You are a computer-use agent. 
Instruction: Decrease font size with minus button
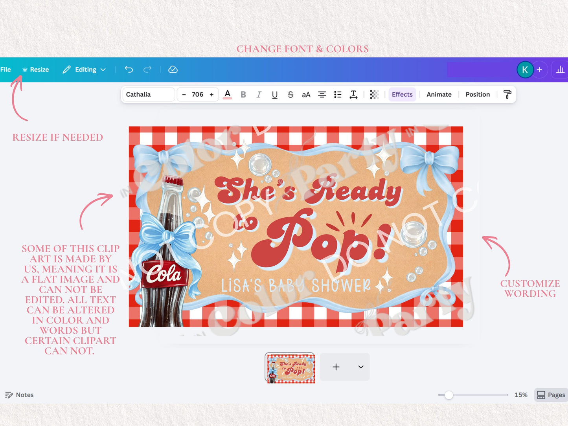184,94
